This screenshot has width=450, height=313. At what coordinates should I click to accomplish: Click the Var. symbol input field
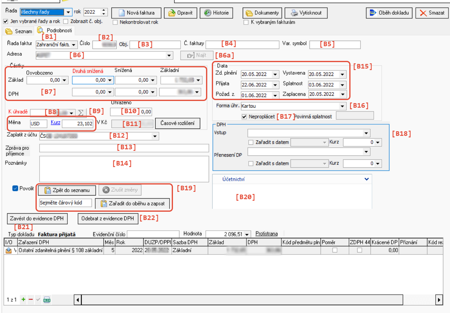pyautogui.click(x=335, y=45)
